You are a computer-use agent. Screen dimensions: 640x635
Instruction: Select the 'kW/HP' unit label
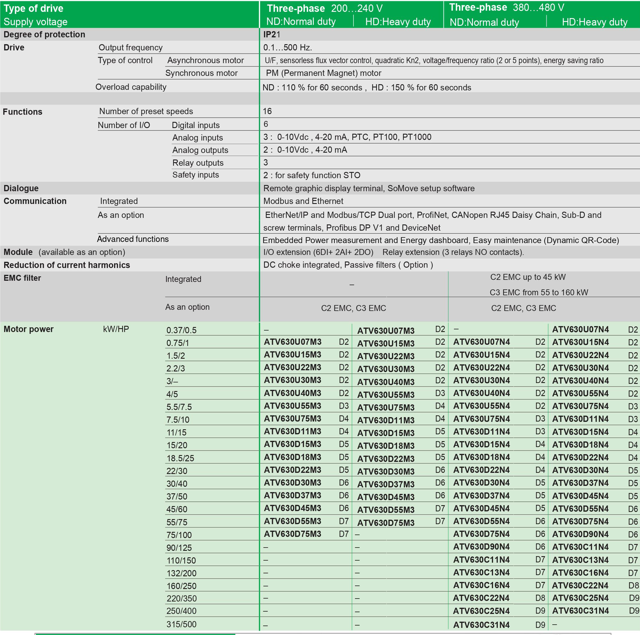[116, 329]
